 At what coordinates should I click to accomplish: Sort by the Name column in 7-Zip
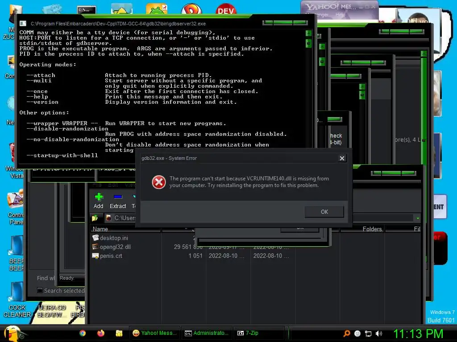pos(125,229)
